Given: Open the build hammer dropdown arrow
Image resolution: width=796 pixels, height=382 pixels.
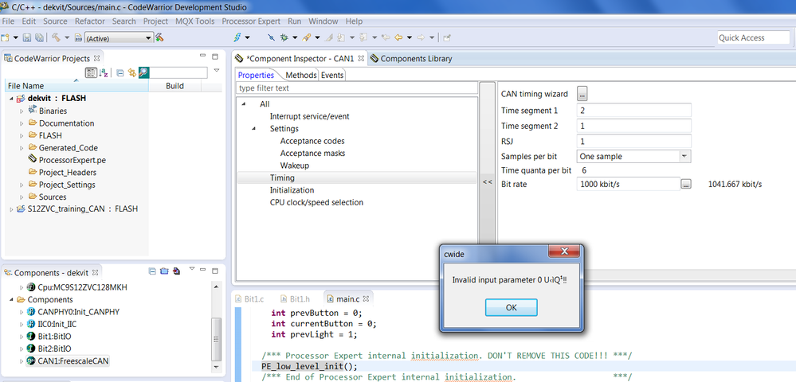Looking at the screenshot, I should click(x=66, y=37).
